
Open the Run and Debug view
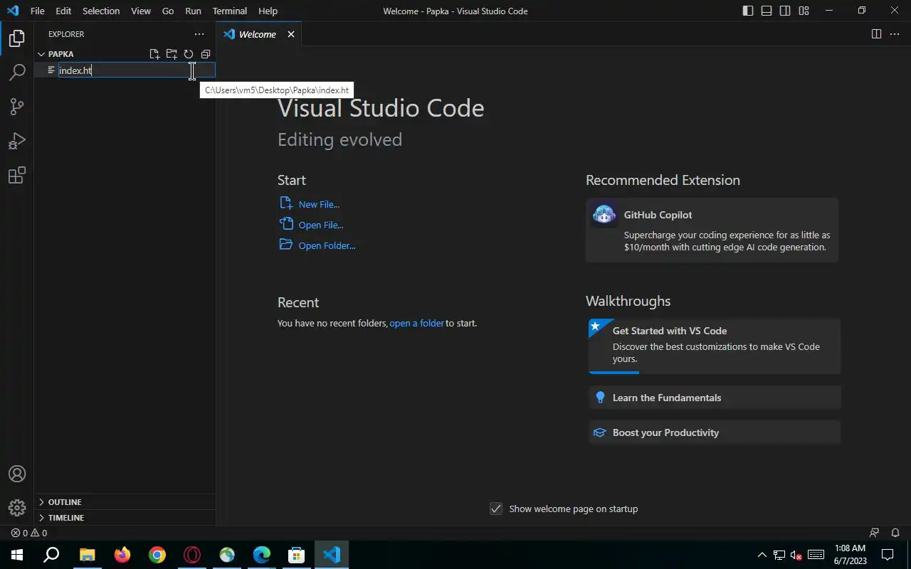tap(17, 141)
